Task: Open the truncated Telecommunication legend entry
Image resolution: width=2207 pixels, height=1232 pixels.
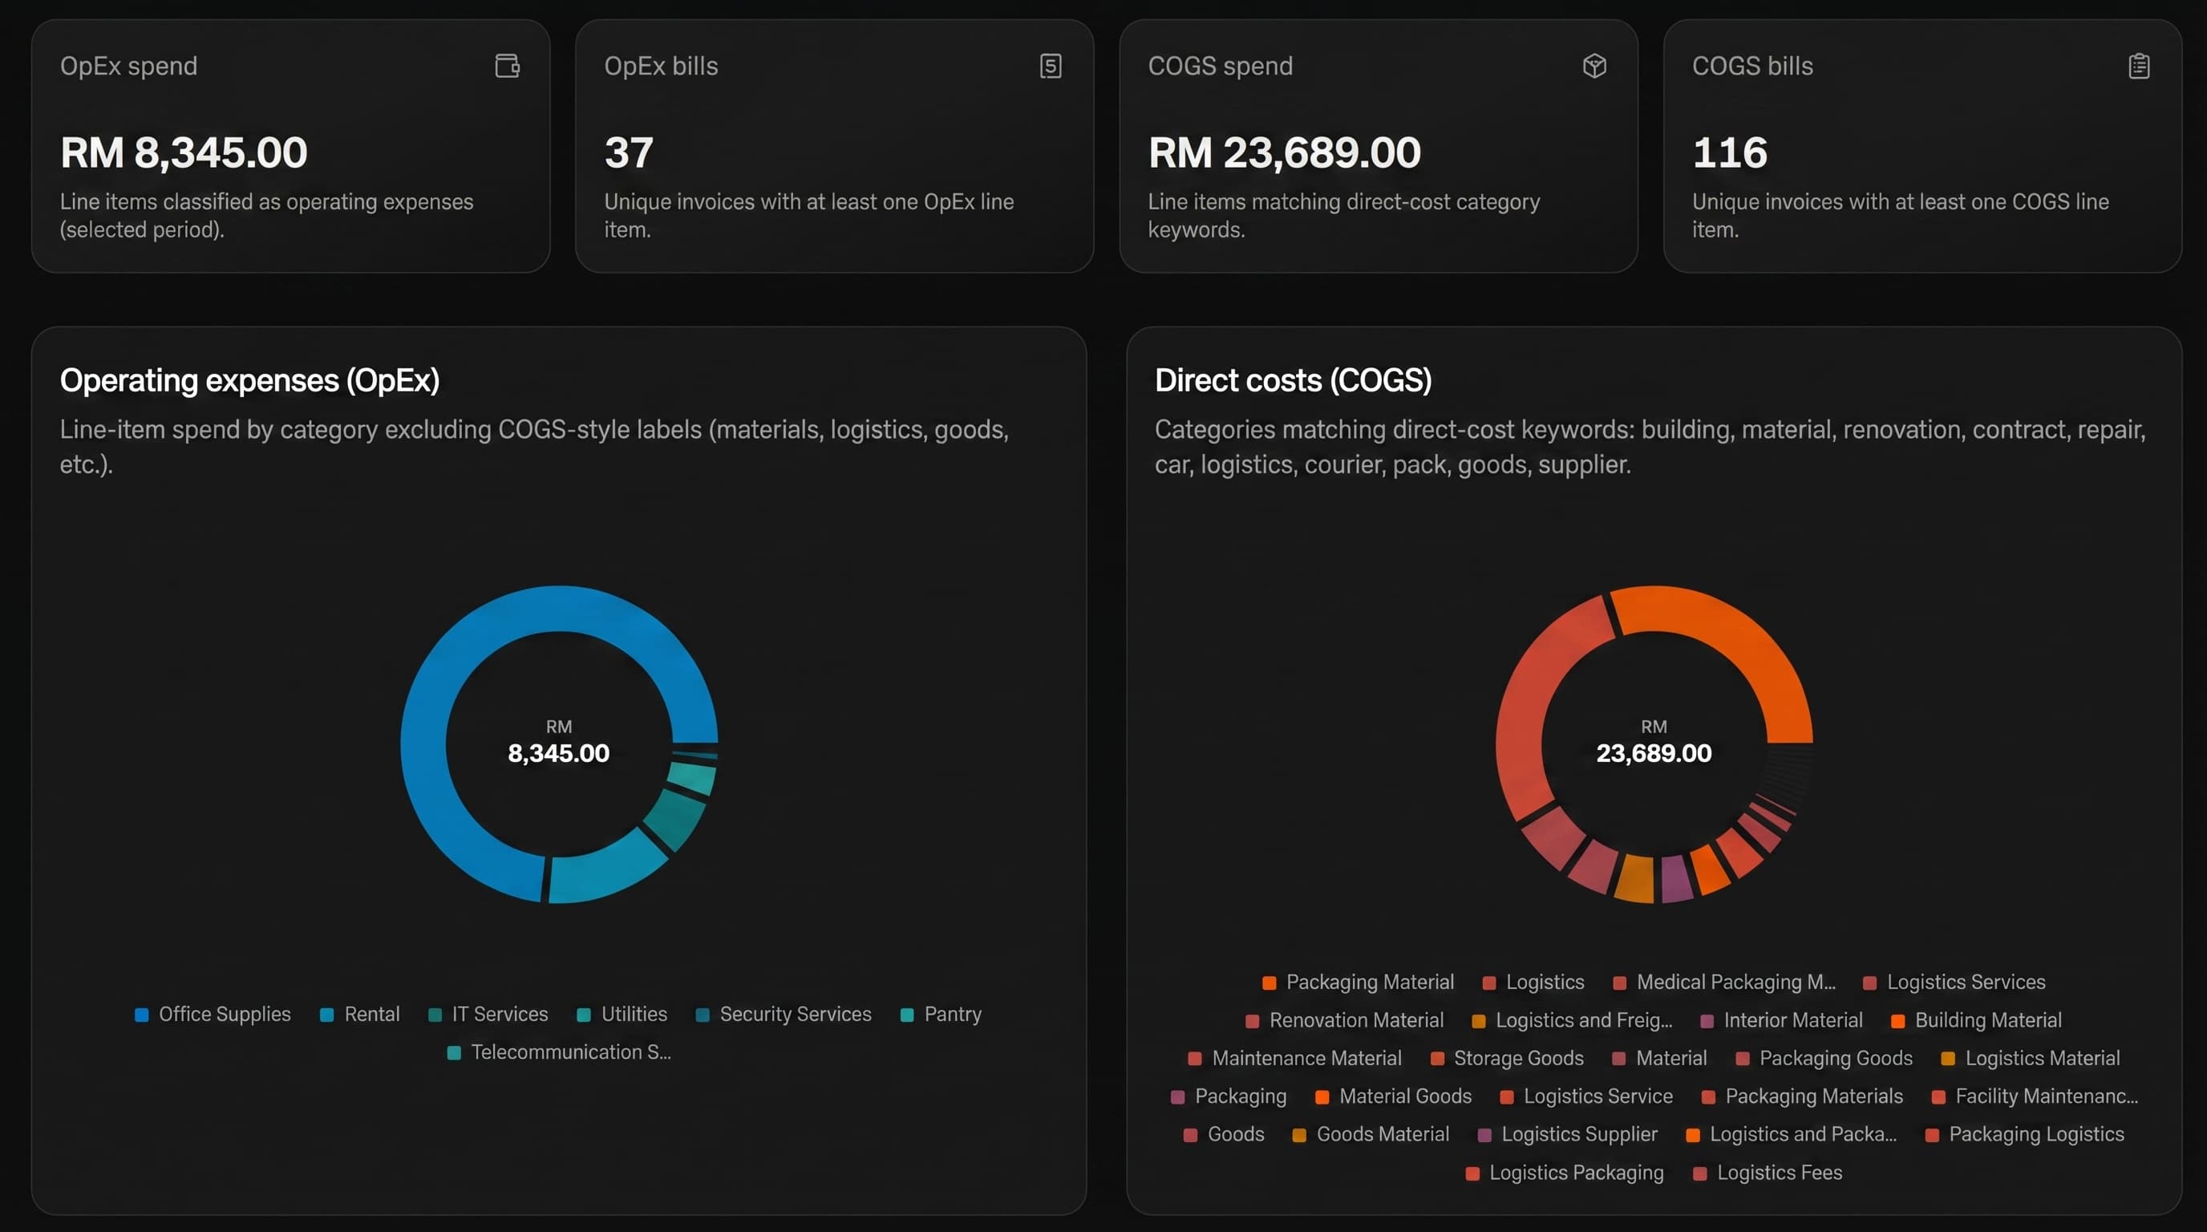Action: click(569, 1052)
